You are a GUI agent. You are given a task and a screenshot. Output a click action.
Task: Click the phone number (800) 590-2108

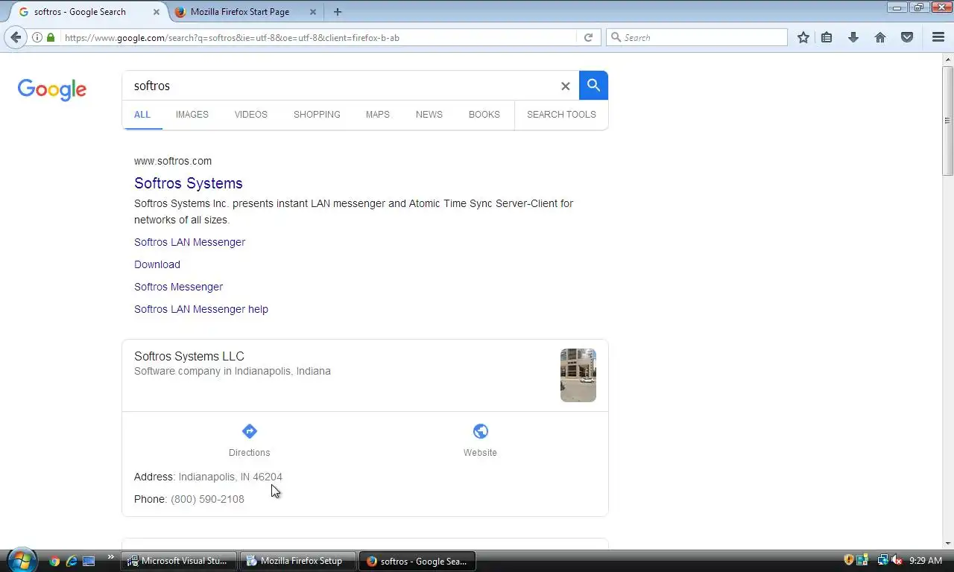(207, 499)
